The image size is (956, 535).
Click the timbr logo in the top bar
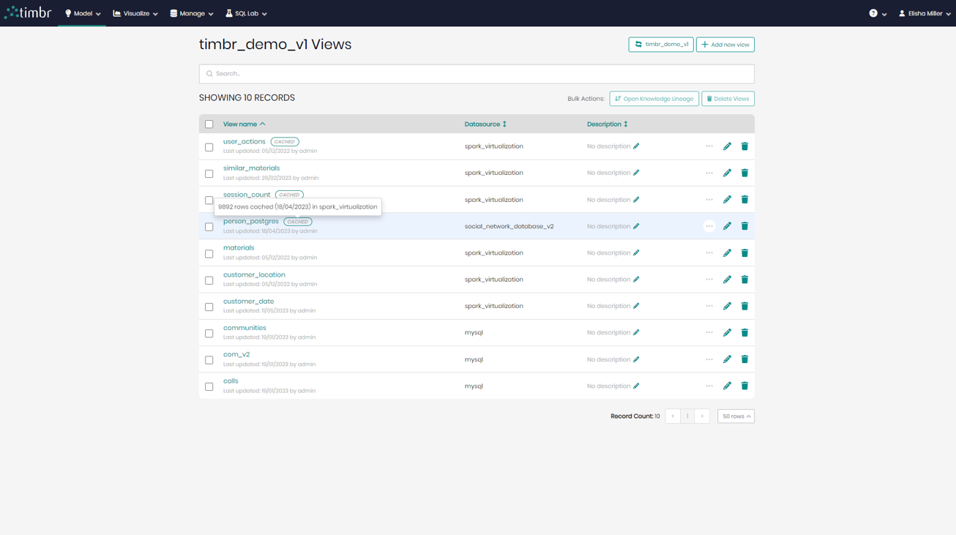(x=27, y=12)
